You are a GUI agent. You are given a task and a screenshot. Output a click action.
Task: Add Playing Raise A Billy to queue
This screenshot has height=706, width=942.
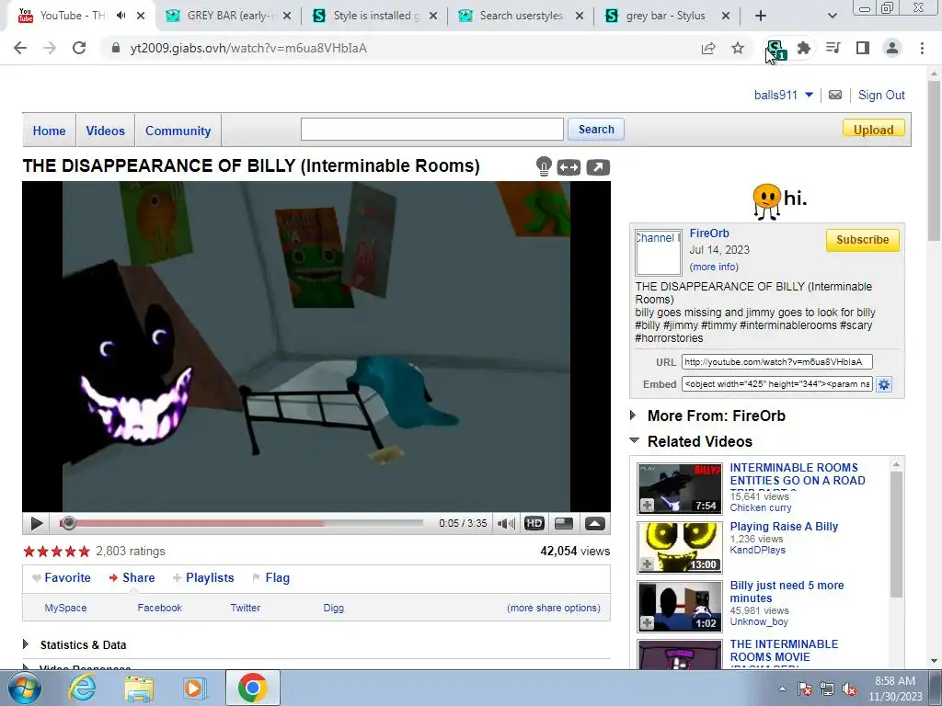tap(647, 564)
